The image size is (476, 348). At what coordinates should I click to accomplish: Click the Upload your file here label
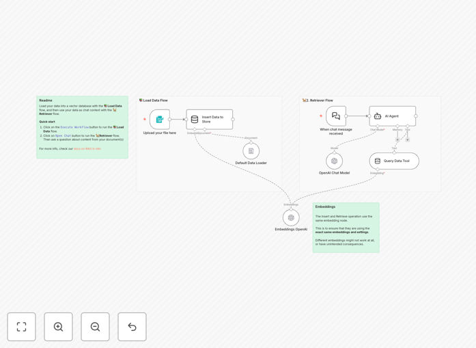(x=160, y=133)
